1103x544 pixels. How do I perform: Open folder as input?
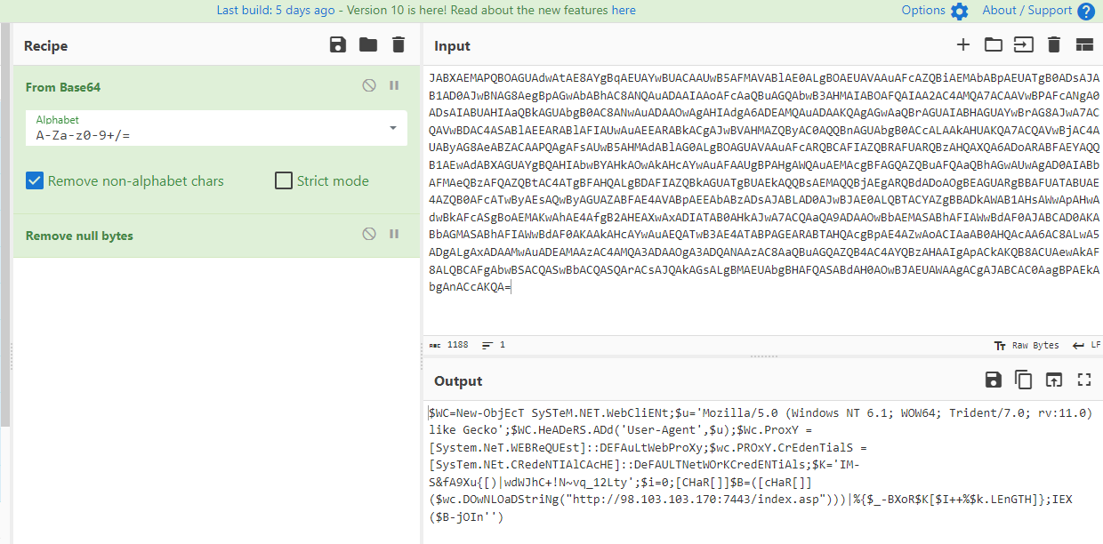(994, 45)
